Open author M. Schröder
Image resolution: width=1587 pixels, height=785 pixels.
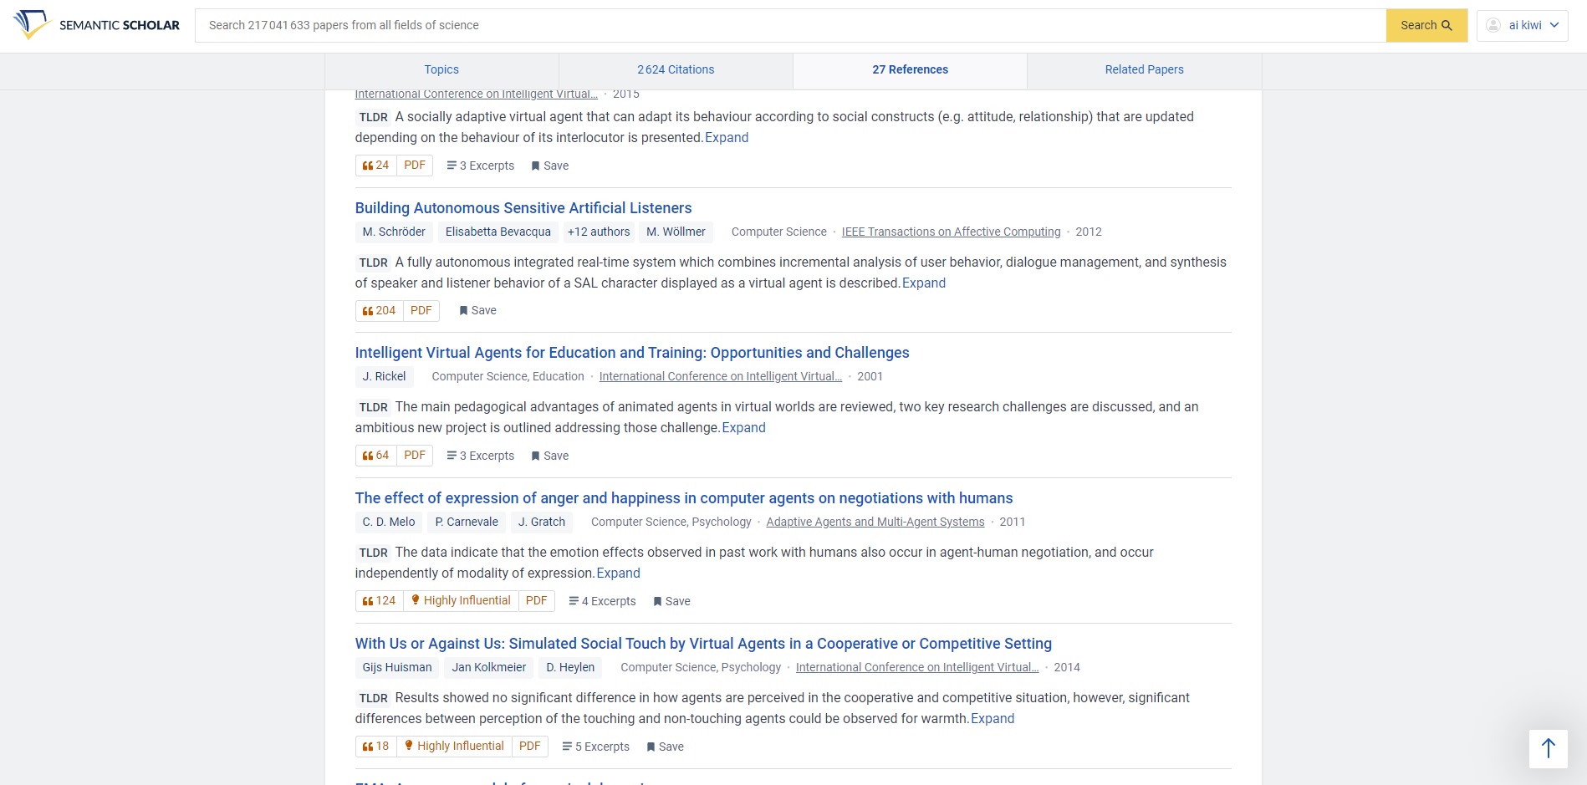click(x=394, y=232)
